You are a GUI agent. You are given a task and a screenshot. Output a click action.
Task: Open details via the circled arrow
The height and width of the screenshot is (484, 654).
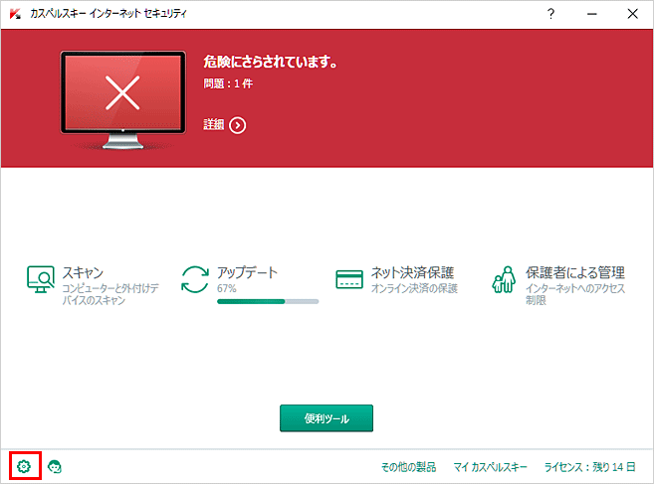point(237,125)
